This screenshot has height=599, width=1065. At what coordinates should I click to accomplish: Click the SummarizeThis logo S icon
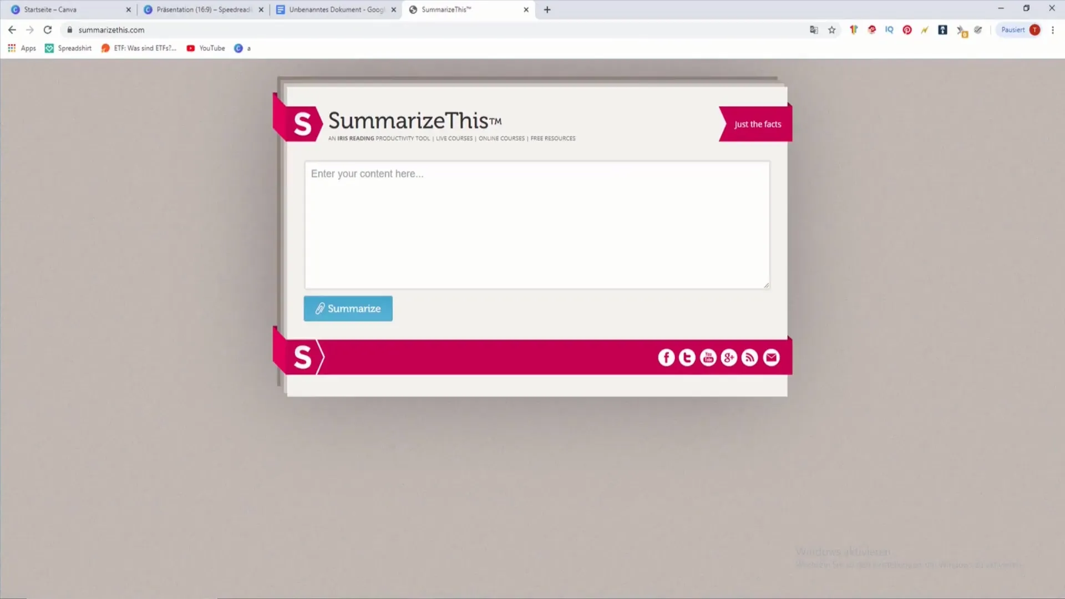tap(302, 123)
